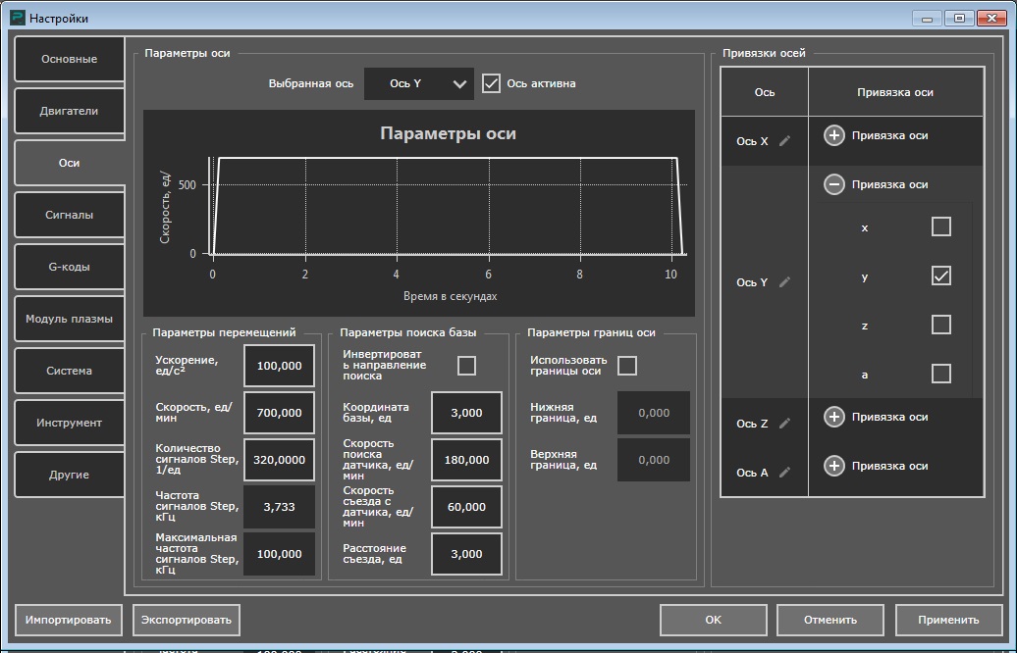Uncheck the y binding checkbox for Ось Y
Screen dimensions: 1017x653
pos(940,276)
